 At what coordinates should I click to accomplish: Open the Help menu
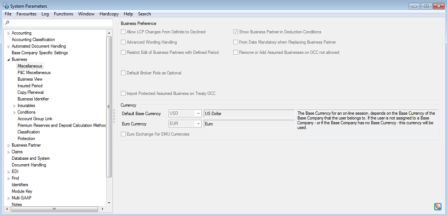click(128, 14)
